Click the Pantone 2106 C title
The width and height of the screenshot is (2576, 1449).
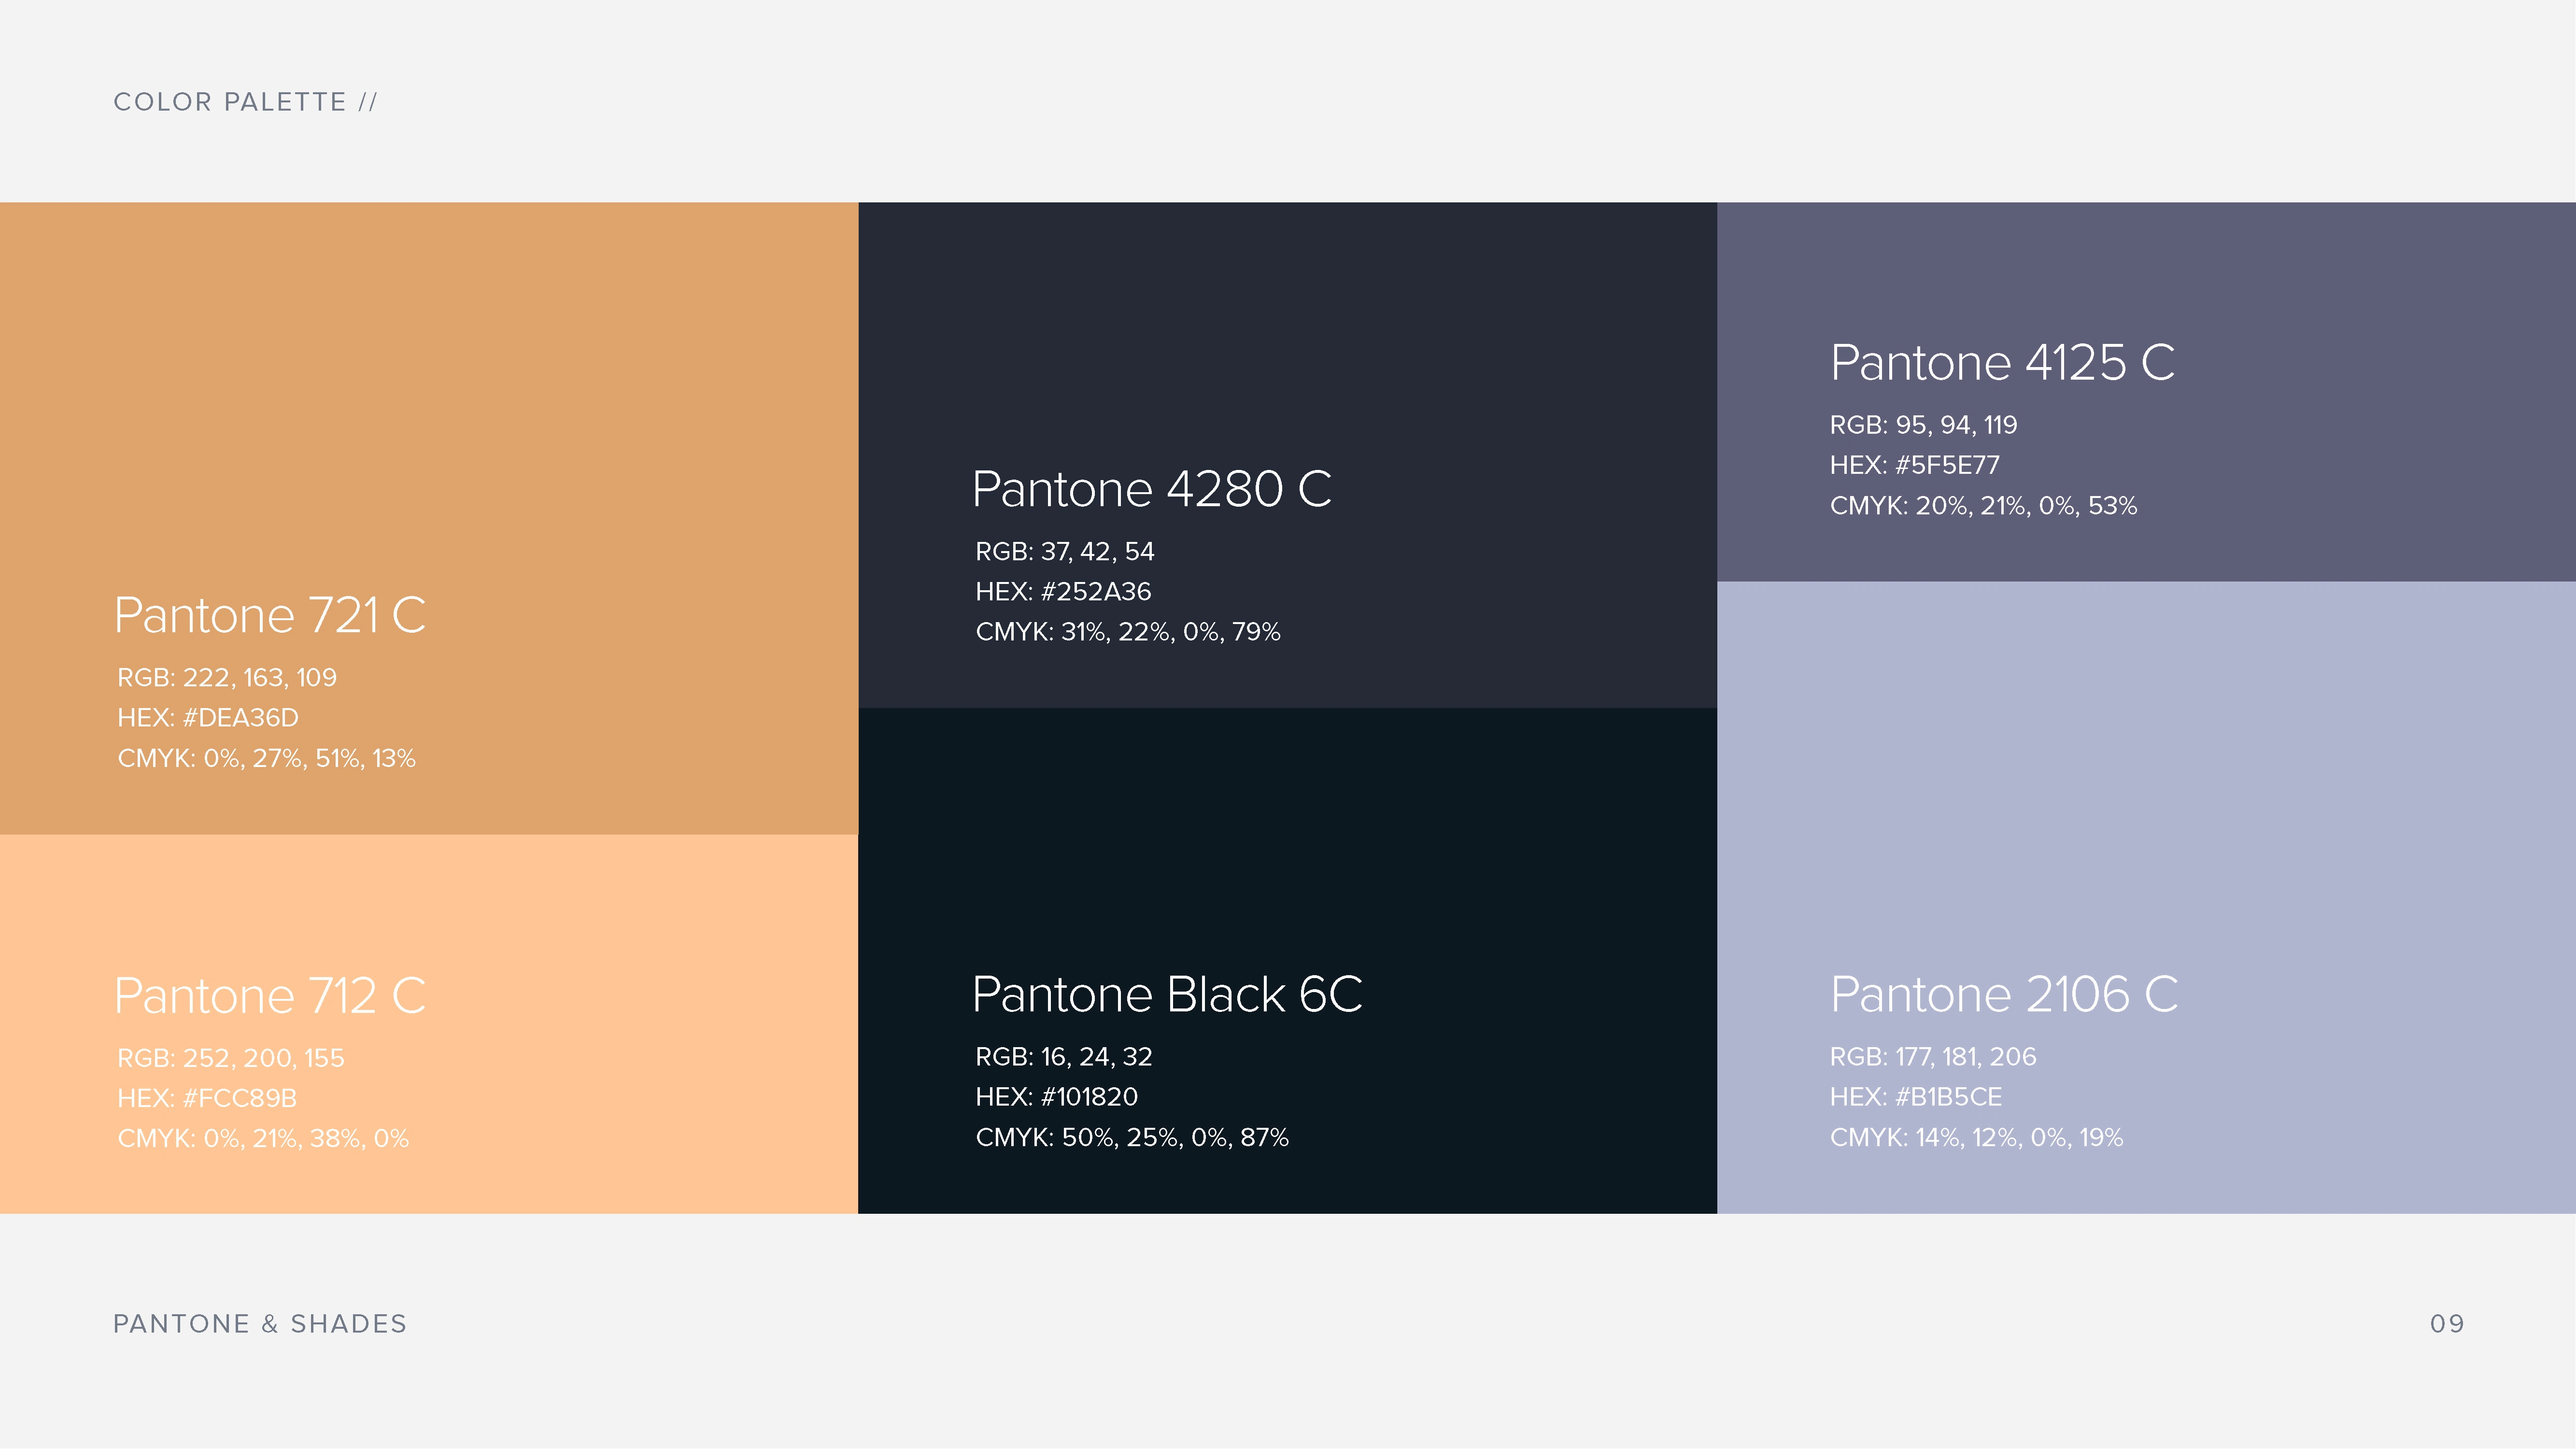click(x=2004, y=994)
